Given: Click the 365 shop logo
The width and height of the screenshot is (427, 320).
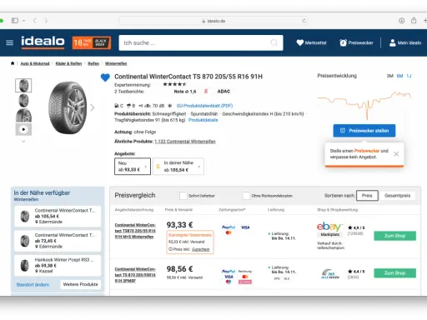Looking at the screenshot, I should tap(330, 273).
